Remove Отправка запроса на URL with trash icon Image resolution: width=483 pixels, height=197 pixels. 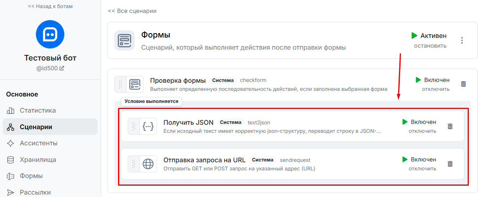pyautogui.click(x=450, y=164)
